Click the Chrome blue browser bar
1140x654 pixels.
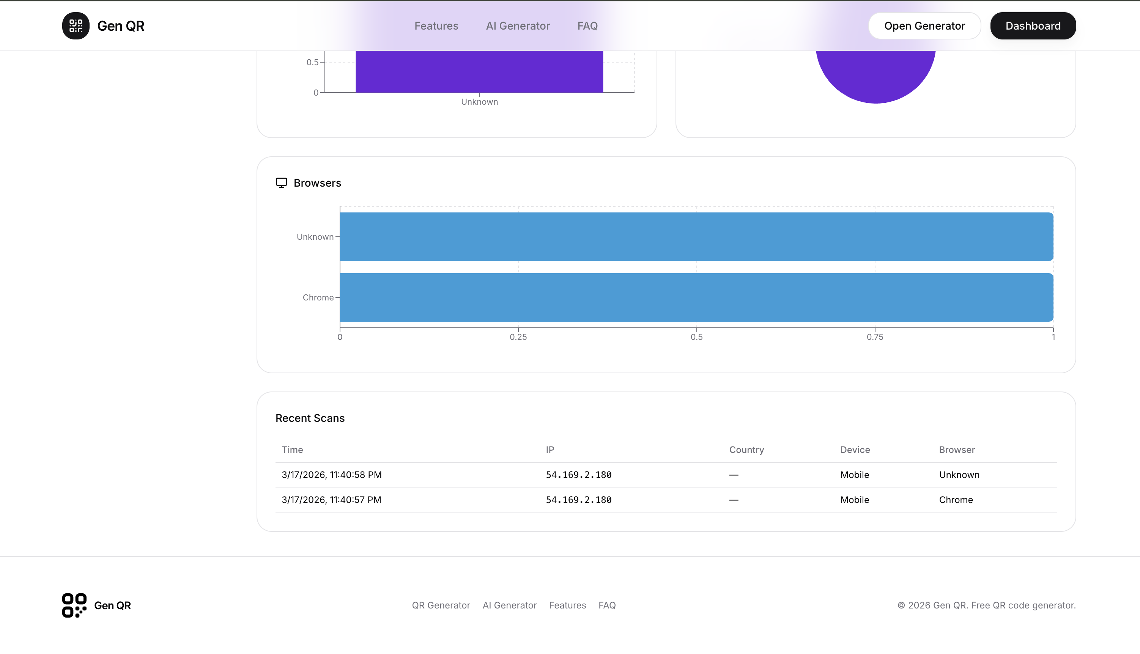click(696, 297)
